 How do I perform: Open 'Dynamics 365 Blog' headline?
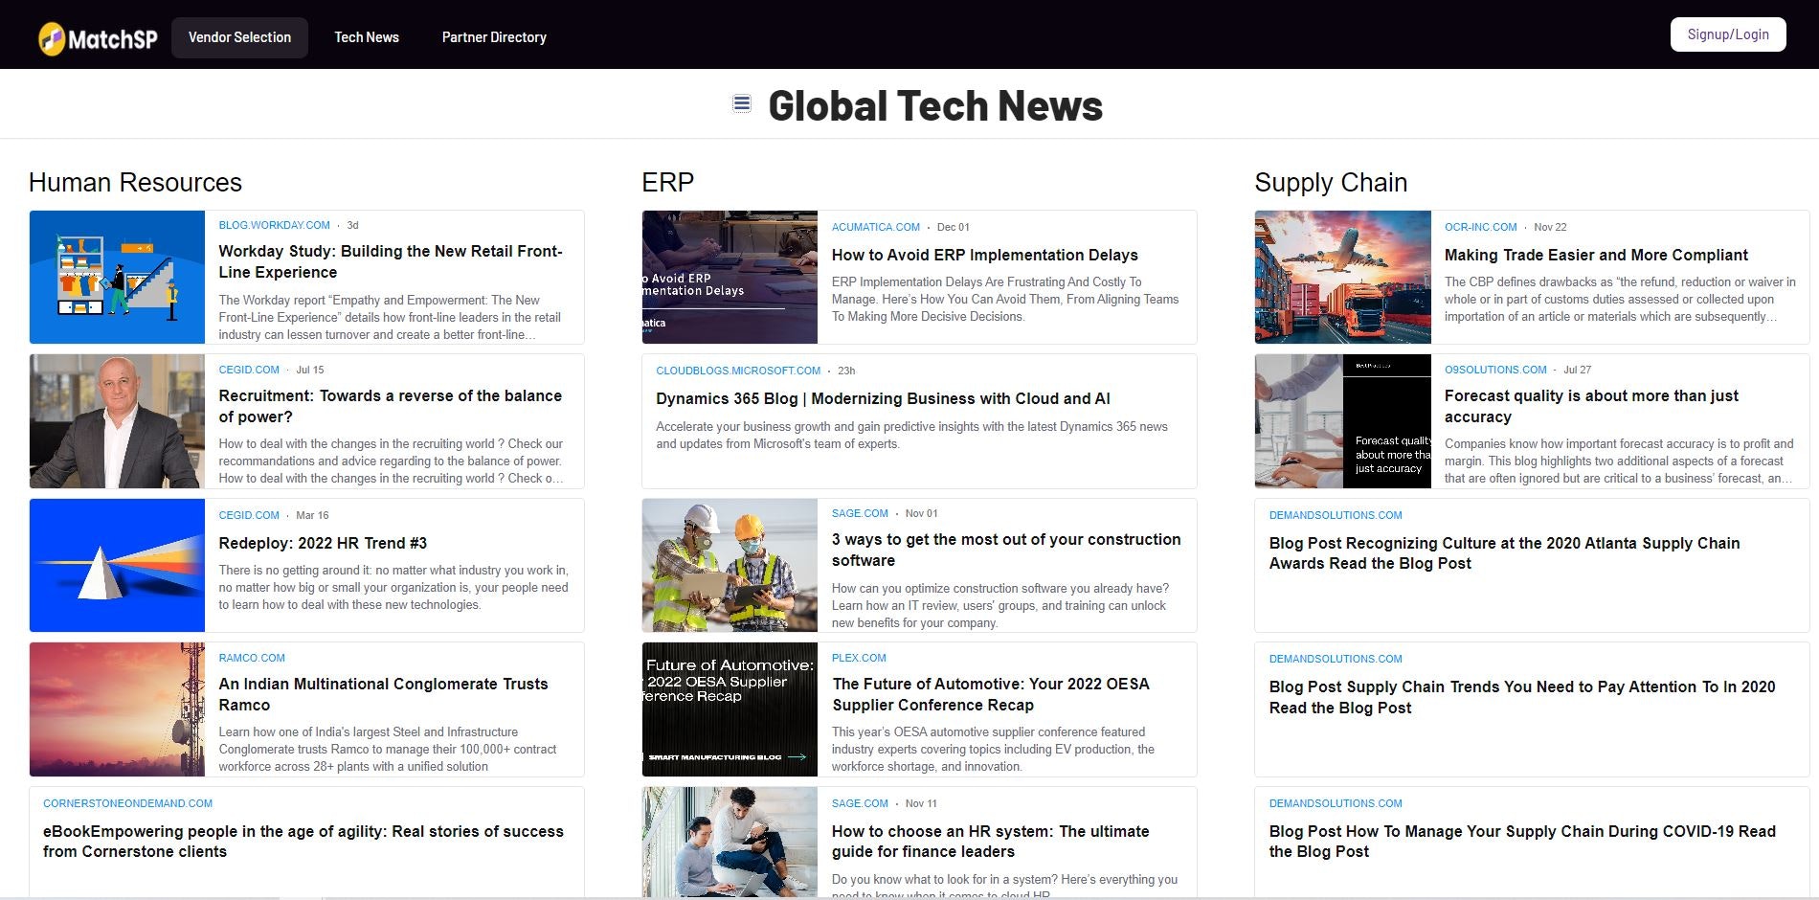coord(883,398)
